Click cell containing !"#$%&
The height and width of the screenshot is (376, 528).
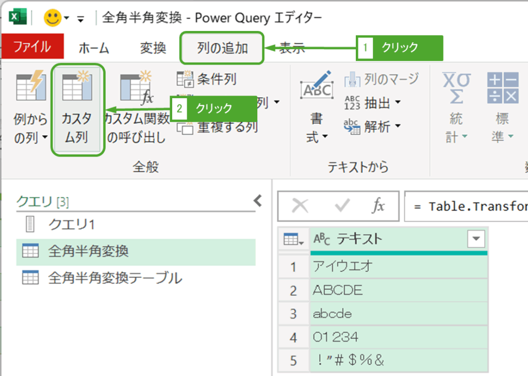[399, 361]
